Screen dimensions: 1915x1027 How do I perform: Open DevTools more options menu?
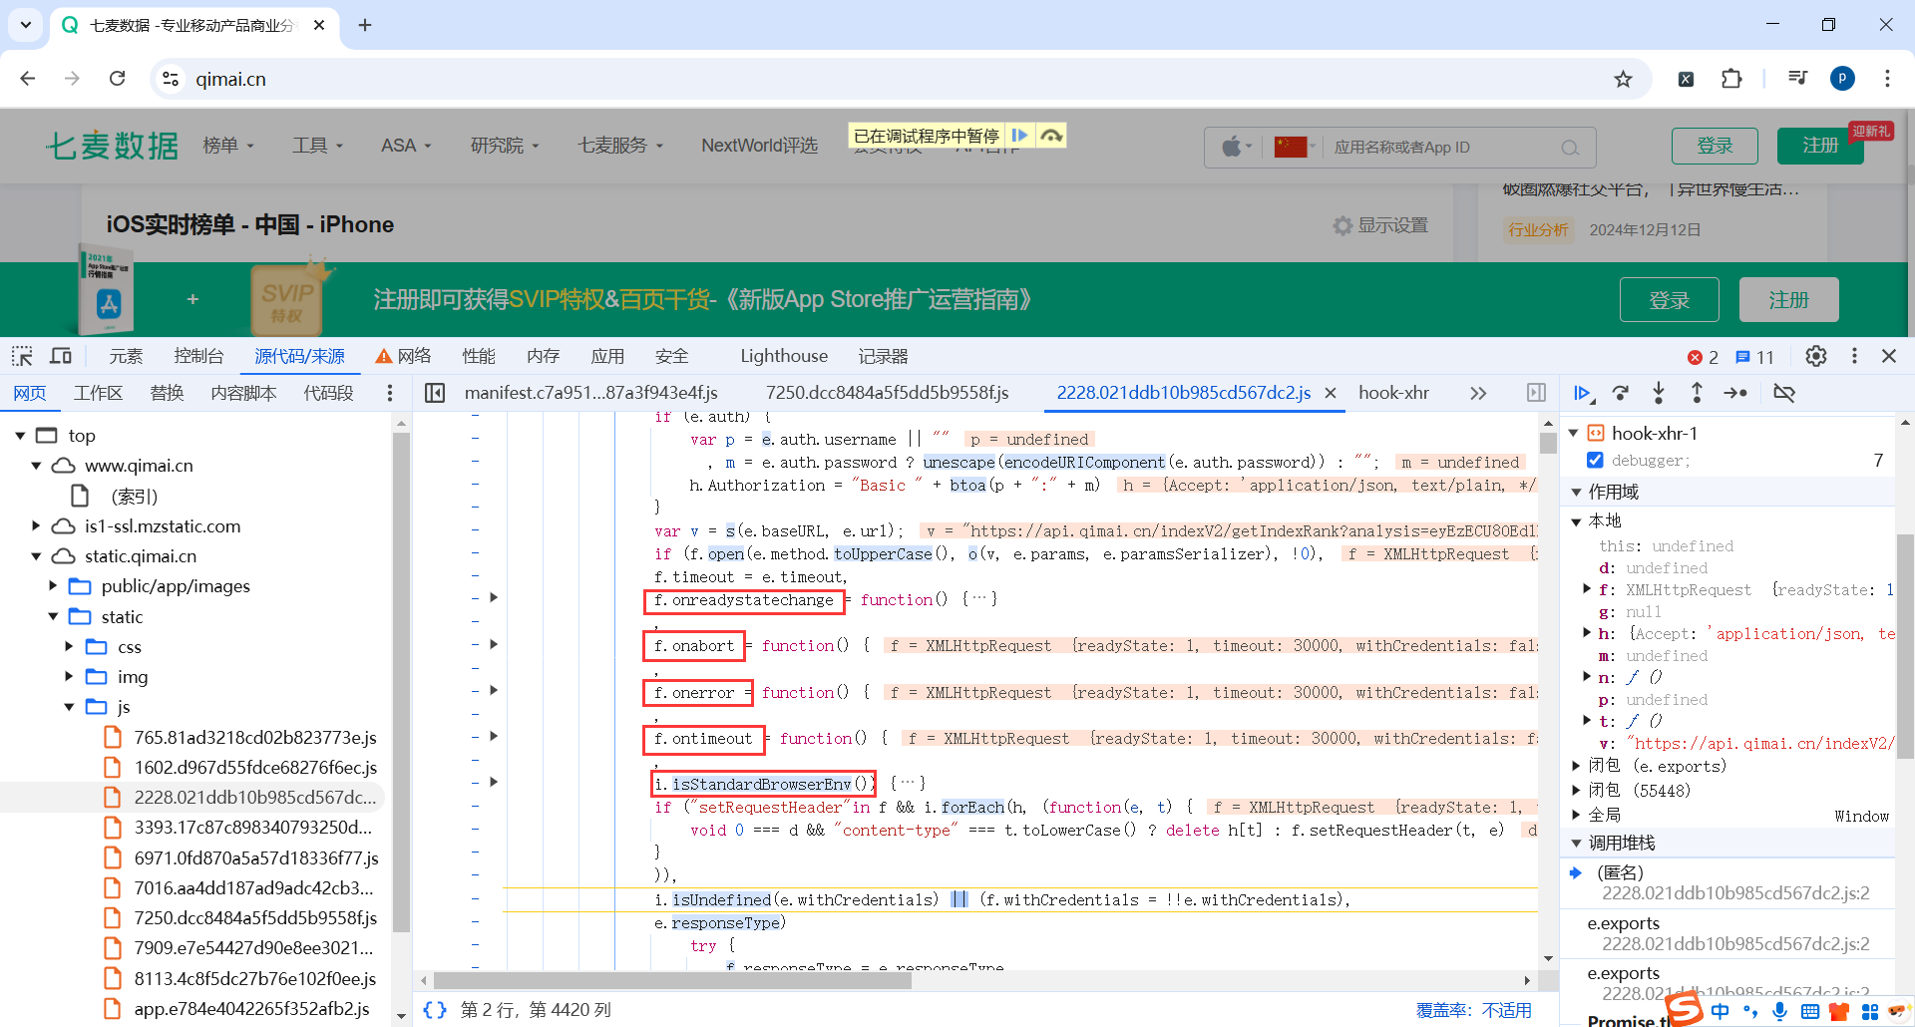tap(1854, 356)
